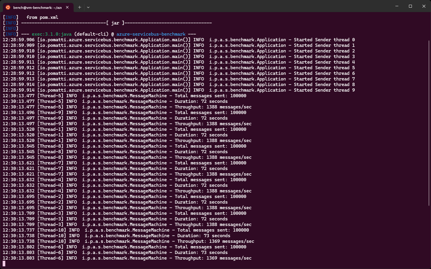This screenshot has height=269, width=431.
Task: Click [Thread-10] Duration: 73 seconds line
Action: (117, 236)
